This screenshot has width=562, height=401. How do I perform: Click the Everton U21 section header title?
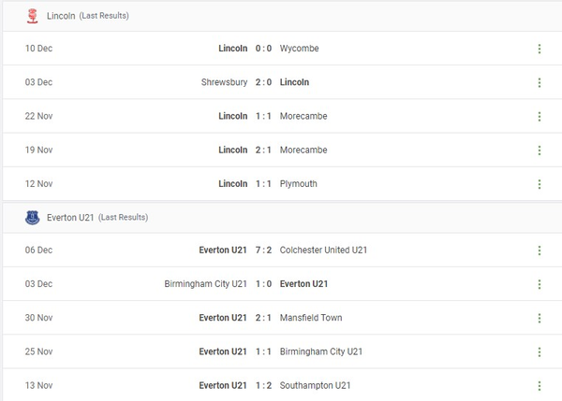pyautogui.click(x=70, y=217)
